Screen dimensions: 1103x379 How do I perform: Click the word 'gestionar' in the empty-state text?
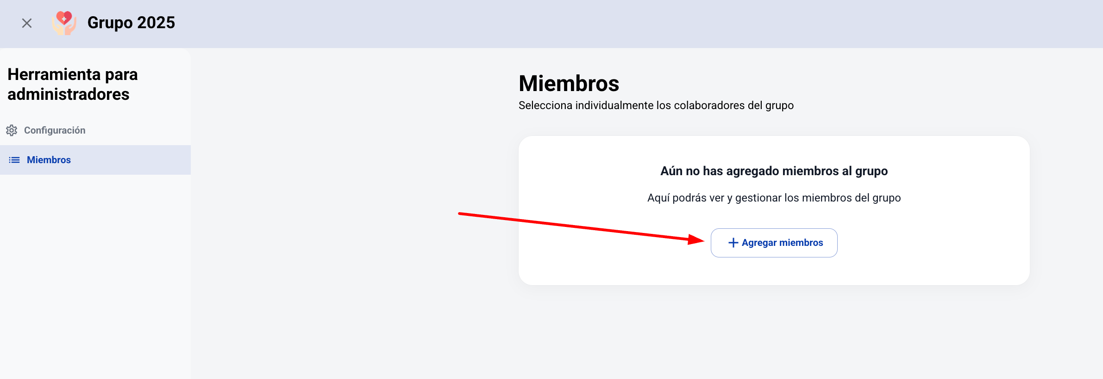click(758, 198)
